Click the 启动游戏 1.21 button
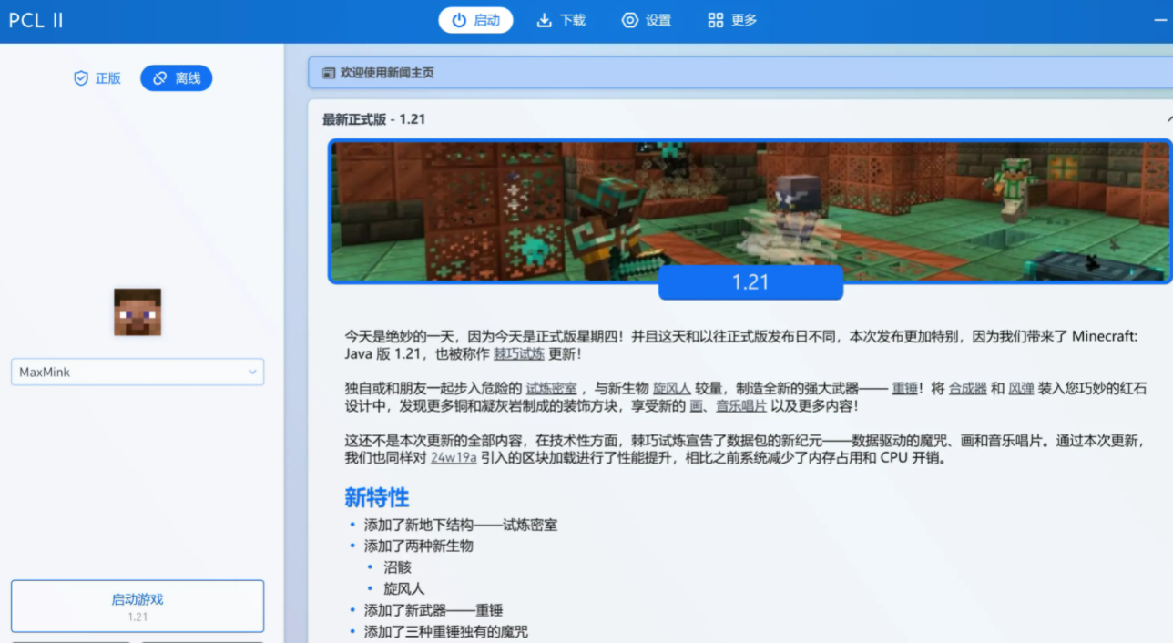Image resolution: width=1173 pixels, height=643 pixels. click(138, 607)
